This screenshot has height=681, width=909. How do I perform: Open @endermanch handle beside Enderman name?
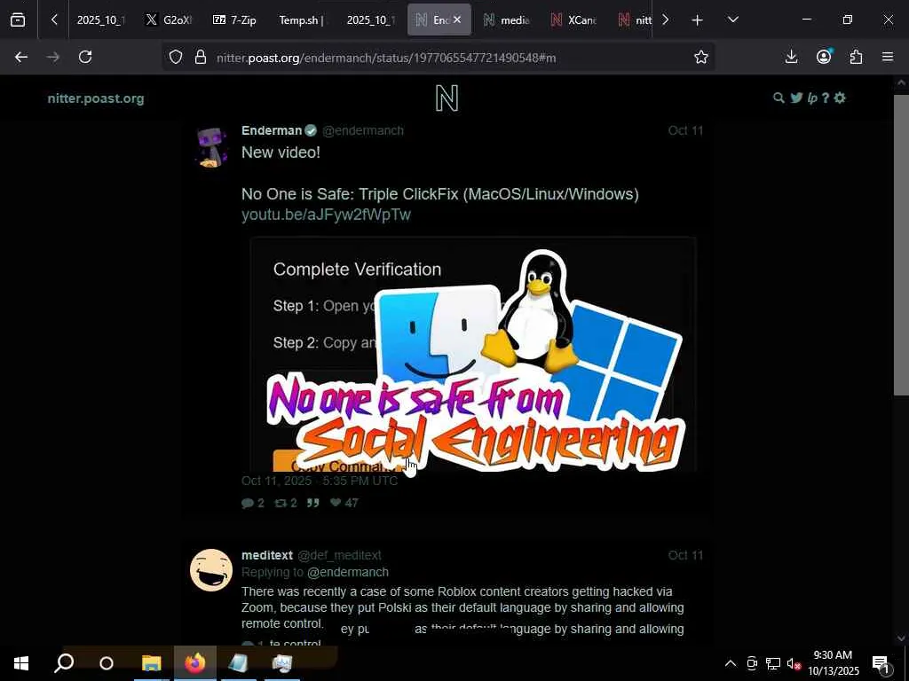[x=363, y=130]
